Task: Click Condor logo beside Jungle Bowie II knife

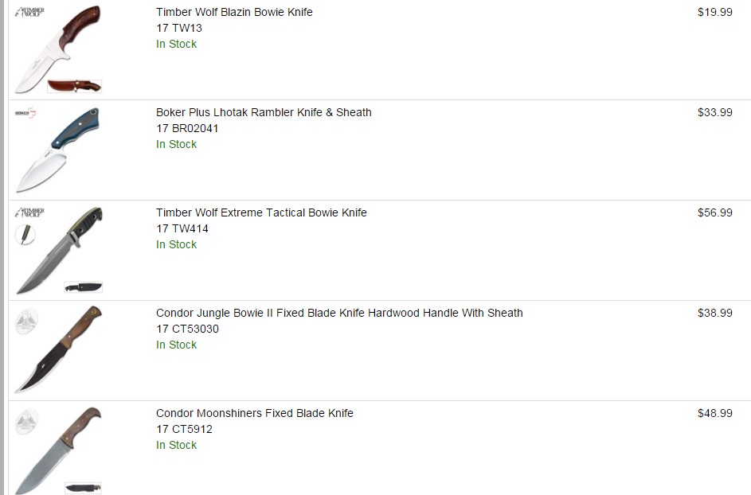Action: 27,320
